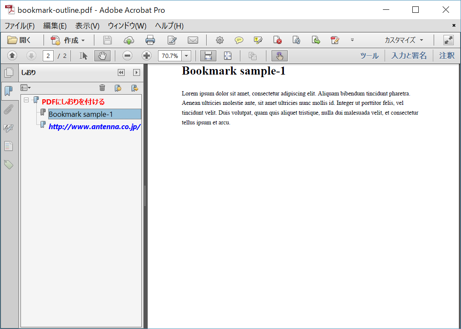The width and height of the screenshot is (461, 329).
Task: Open the 編集 menu
Action: (x=55, y=26)
